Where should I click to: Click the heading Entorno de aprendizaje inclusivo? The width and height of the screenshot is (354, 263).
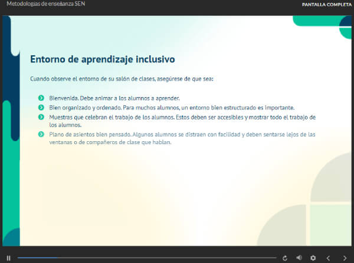pyautogui.click(x=103, y=59)
